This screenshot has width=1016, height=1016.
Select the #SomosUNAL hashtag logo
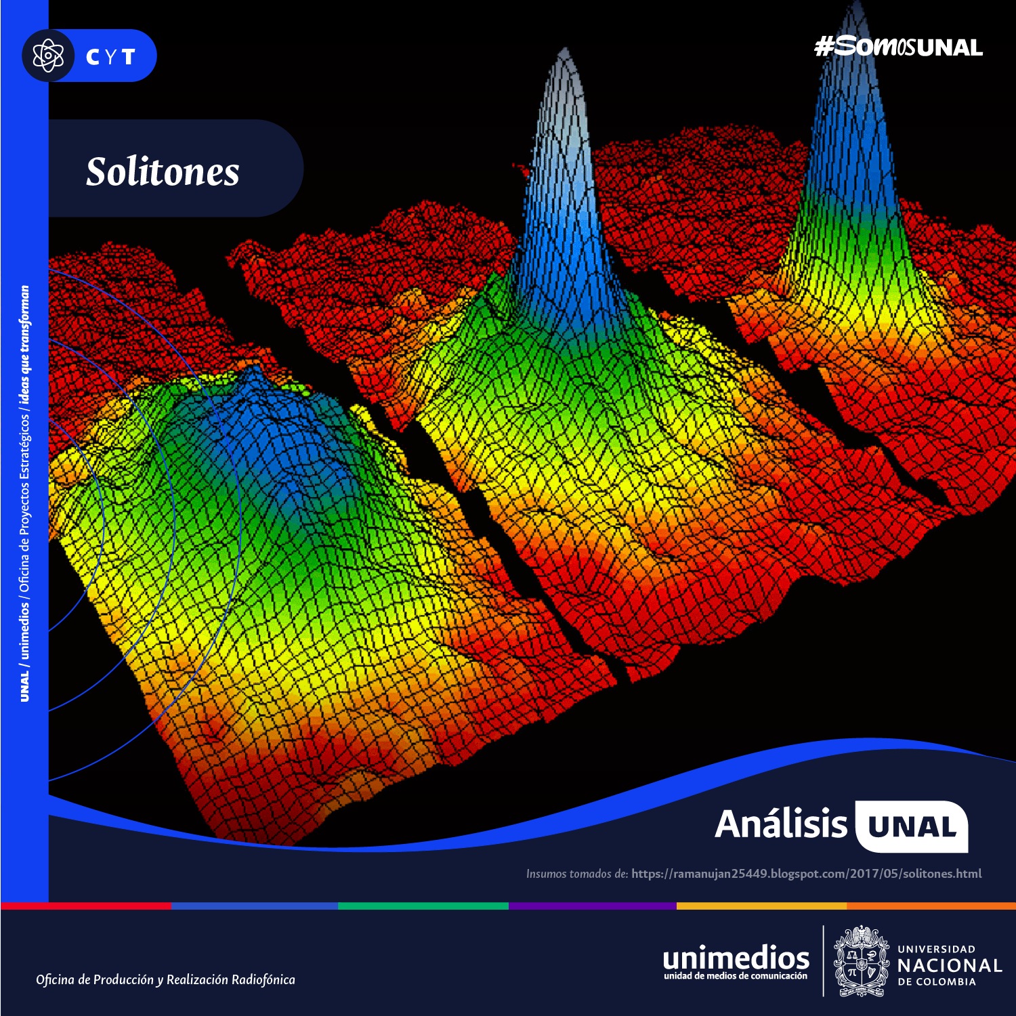tap(898, 47)
